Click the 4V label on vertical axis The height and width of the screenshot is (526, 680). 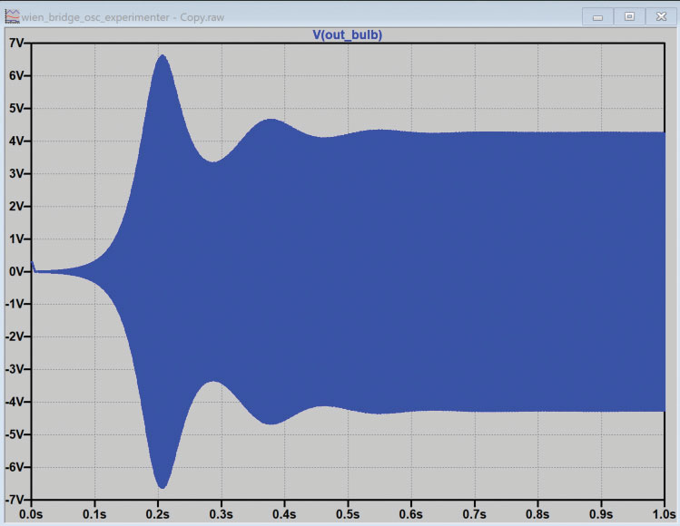[x=18, y=141]
